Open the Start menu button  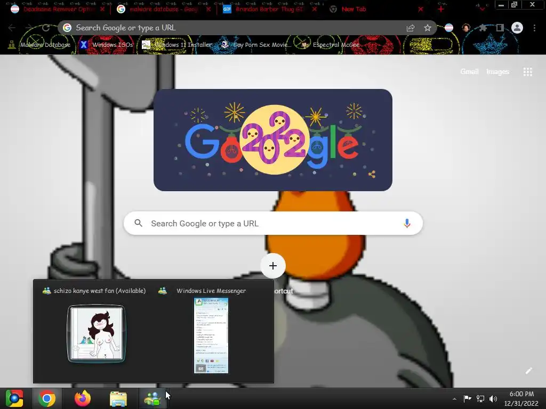[x=14, y=398]
